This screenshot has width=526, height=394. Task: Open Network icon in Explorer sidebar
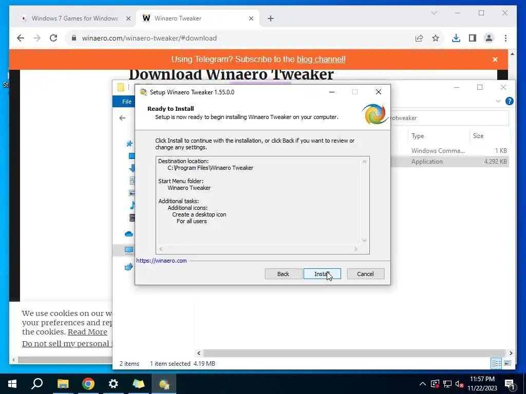click(129, 267)
